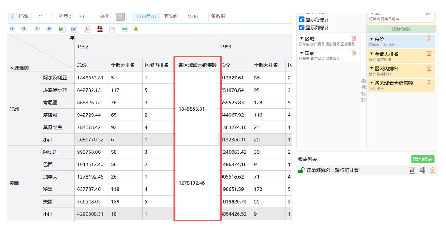The width and height of the screenshot is (446, 227).
Task: Delete the 区域 row dimension
Action: [x=353, y=38]
